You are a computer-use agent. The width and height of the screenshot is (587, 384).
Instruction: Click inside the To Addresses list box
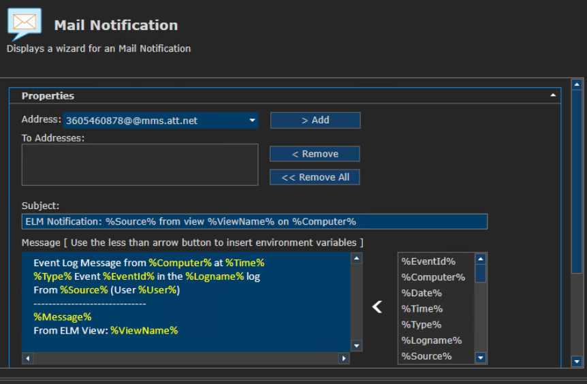(x=140, y=165)
